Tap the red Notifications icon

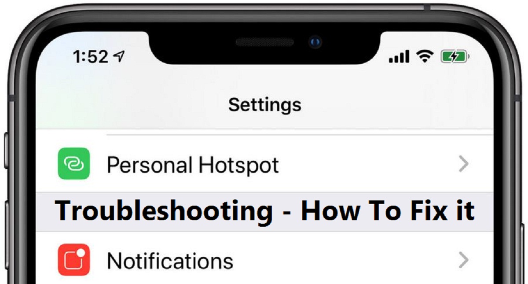tap(74, 260)
